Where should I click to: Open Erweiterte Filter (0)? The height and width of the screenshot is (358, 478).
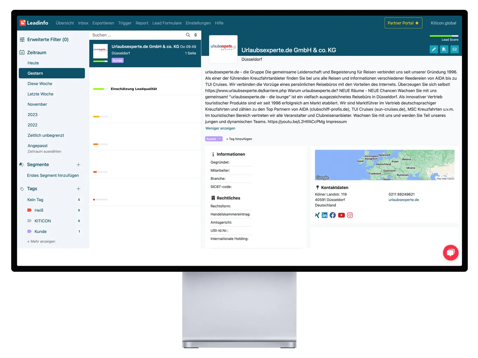point(48,39)
